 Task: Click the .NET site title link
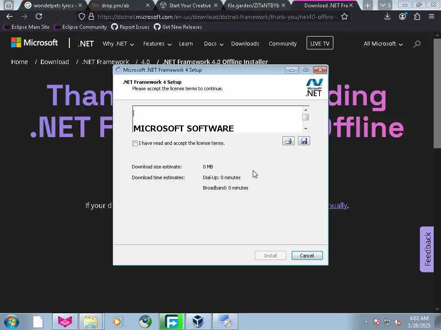point(86,44)
